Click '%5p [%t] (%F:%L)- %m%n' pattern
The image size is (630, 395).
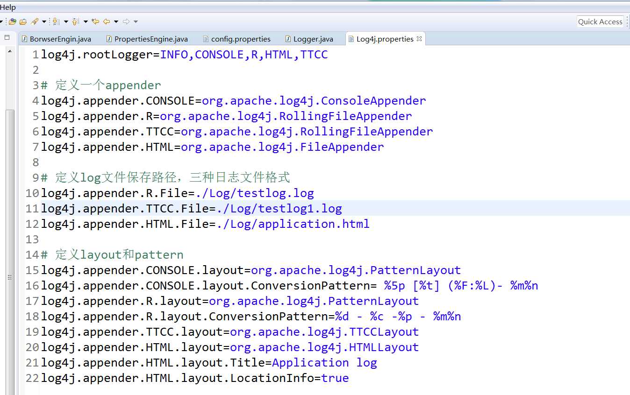(461, 286)
